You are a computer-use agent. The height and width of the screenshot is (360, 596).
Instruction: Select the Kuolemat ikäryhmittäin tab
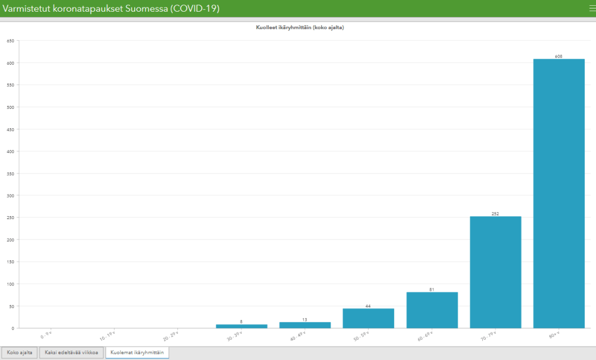click(137, 353)
